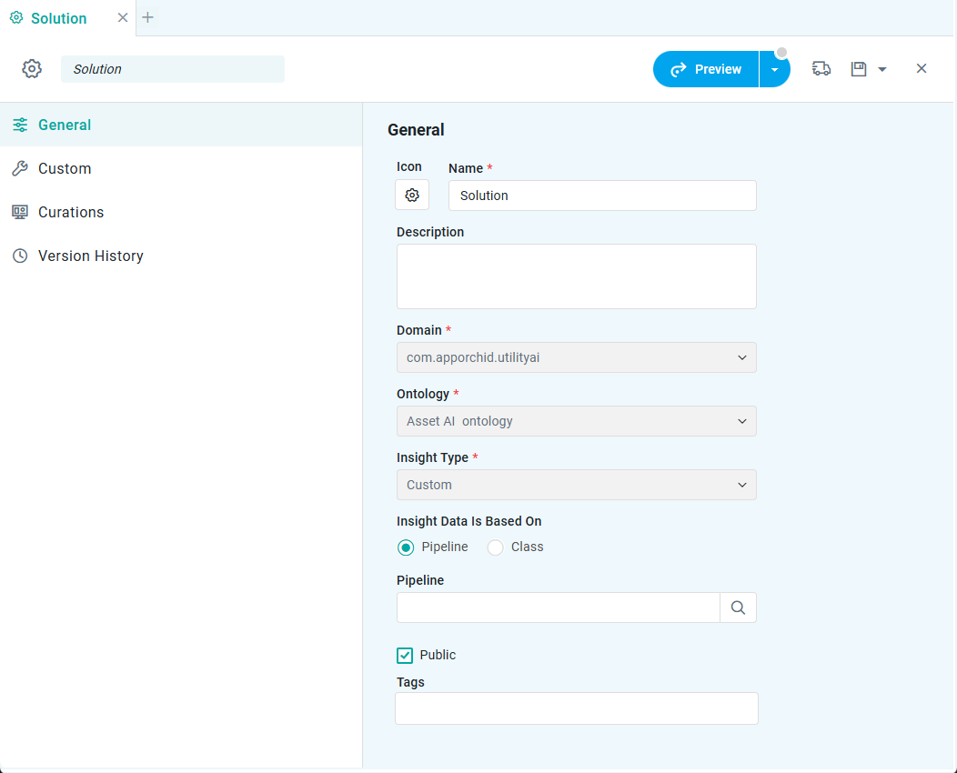Click the Pipeline search magnifier icon
The height and width of the screenshot is (773, 957).
(738, 607)
